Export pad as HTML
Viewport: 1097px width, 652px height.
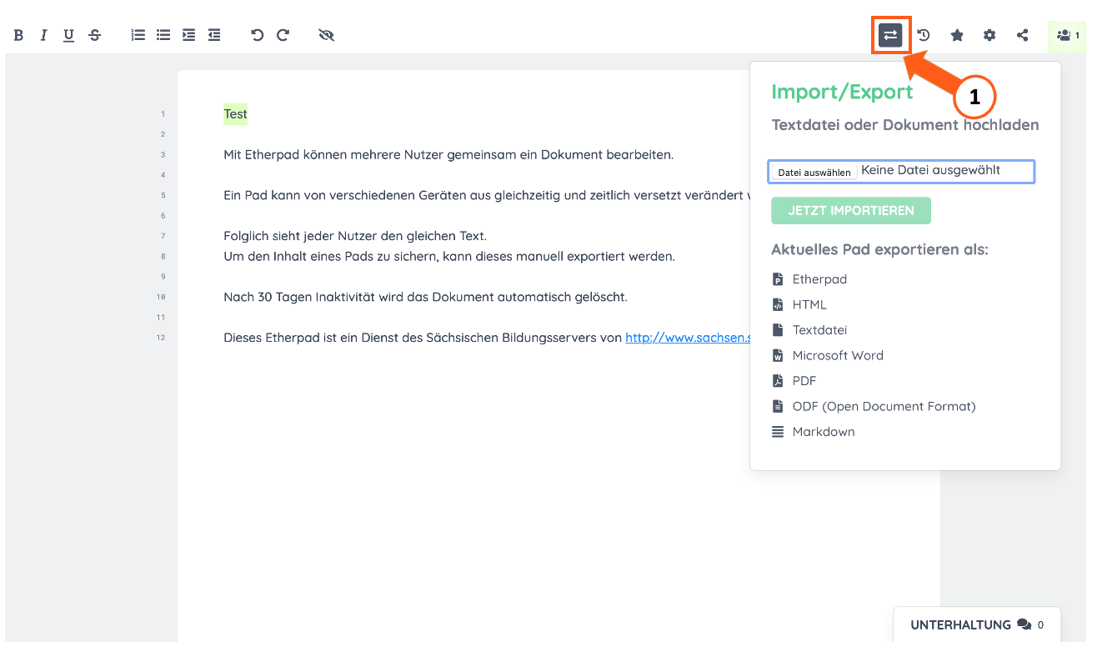799,305
